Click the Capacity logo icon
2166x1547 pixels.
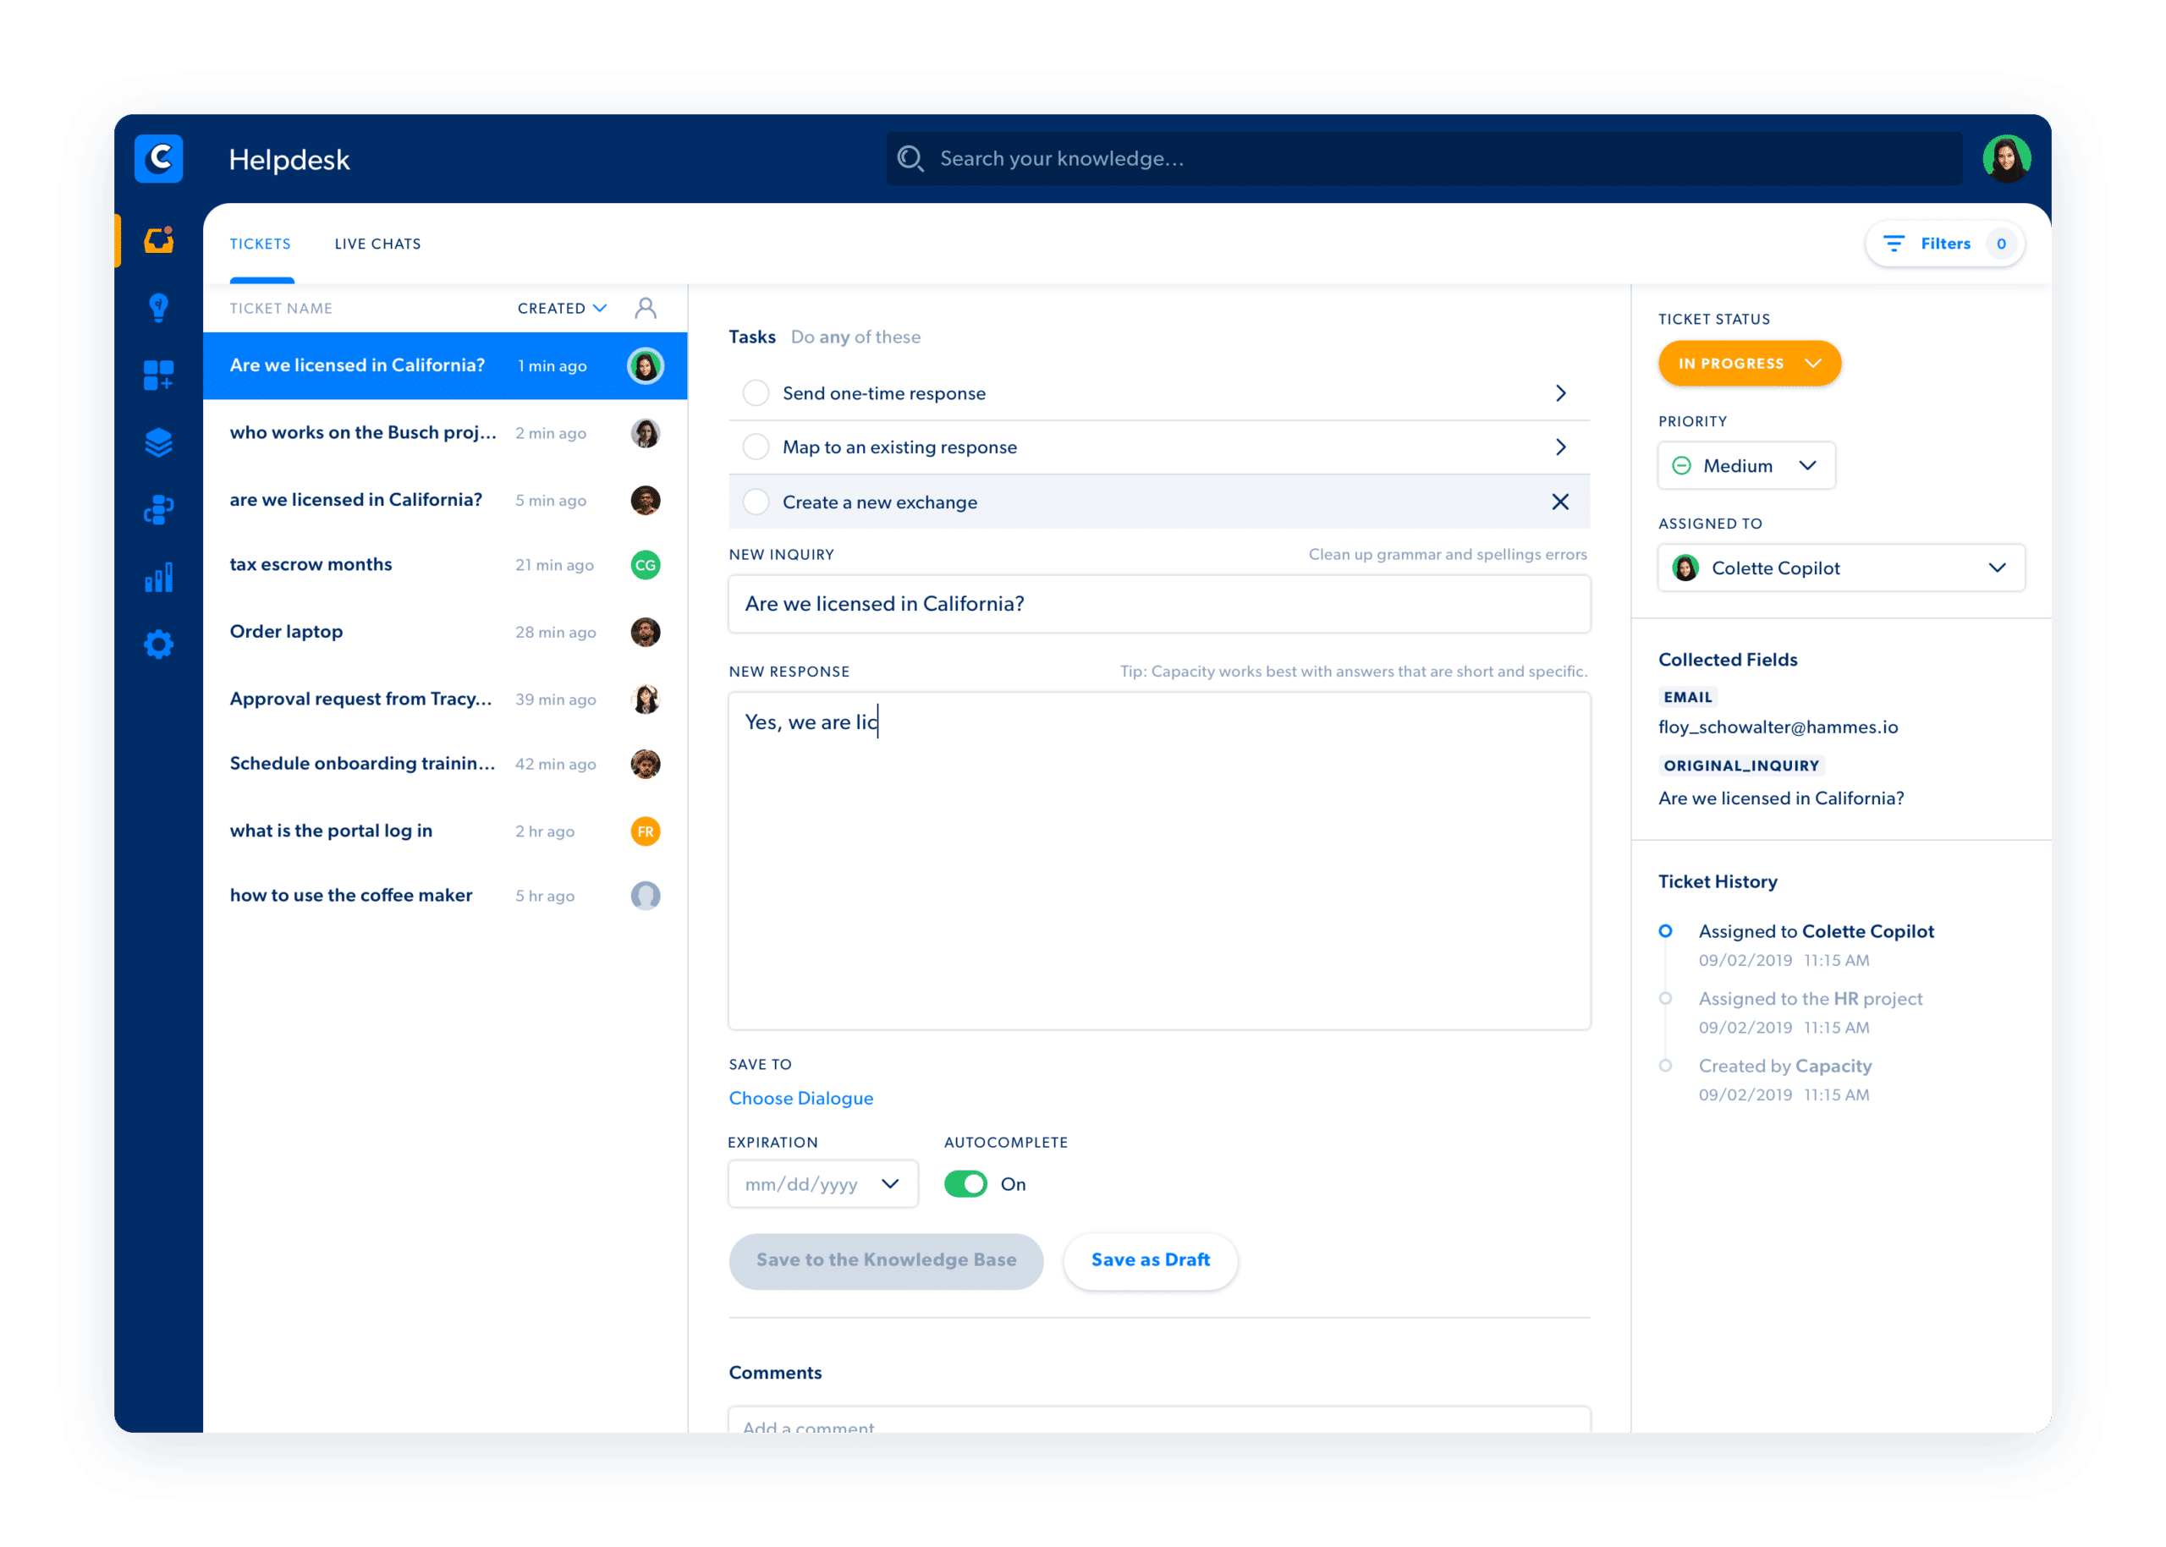[x=158, y=158]
